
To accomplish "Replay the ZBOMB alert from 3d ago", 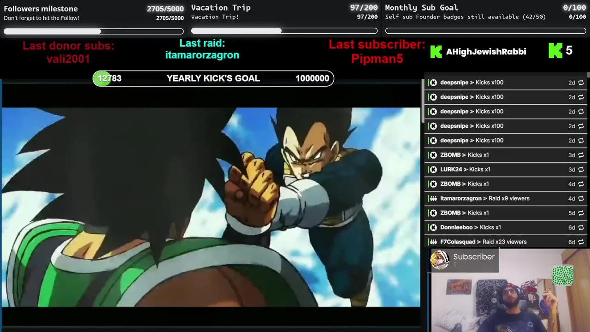I will click(x=581, y=155).
